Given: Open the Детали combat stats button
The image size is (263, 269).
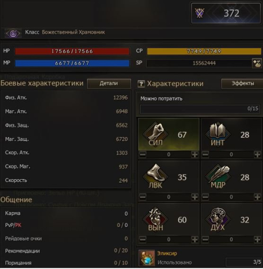Looking at the screenshot, I should tap(109, 84).
